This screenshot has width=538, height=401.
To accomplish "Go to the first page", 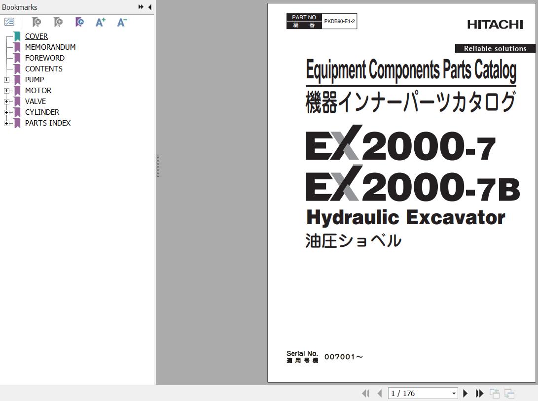I will click(366, 393).
